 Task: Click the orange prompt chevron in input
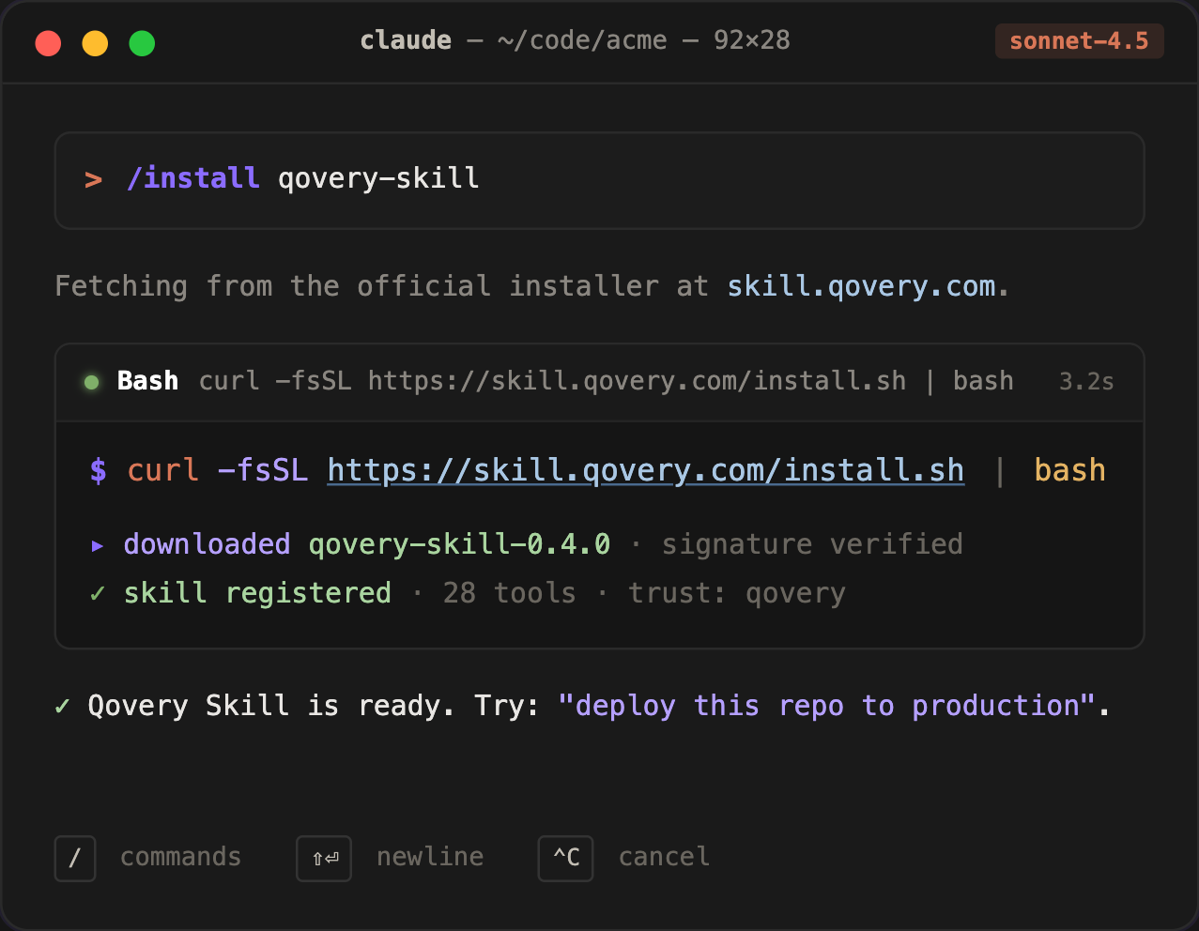93,179
